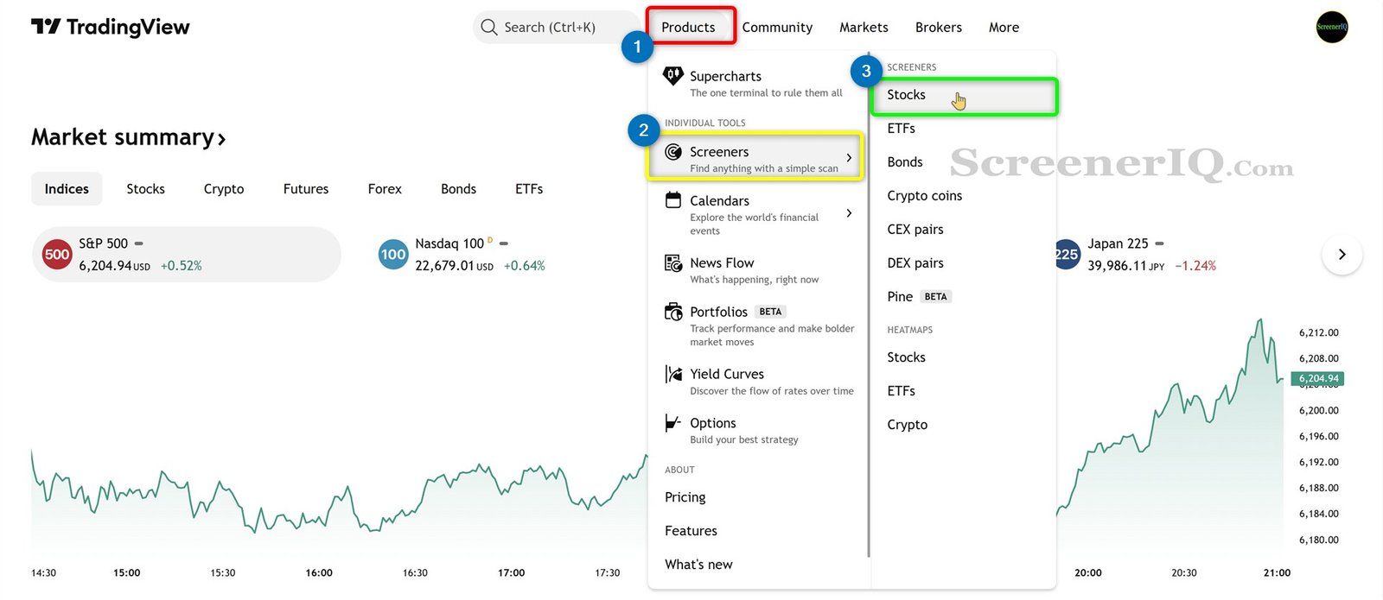This screenshot has height=600, width=1383.
Task: Open the More menu
Action: point(1004,27)
